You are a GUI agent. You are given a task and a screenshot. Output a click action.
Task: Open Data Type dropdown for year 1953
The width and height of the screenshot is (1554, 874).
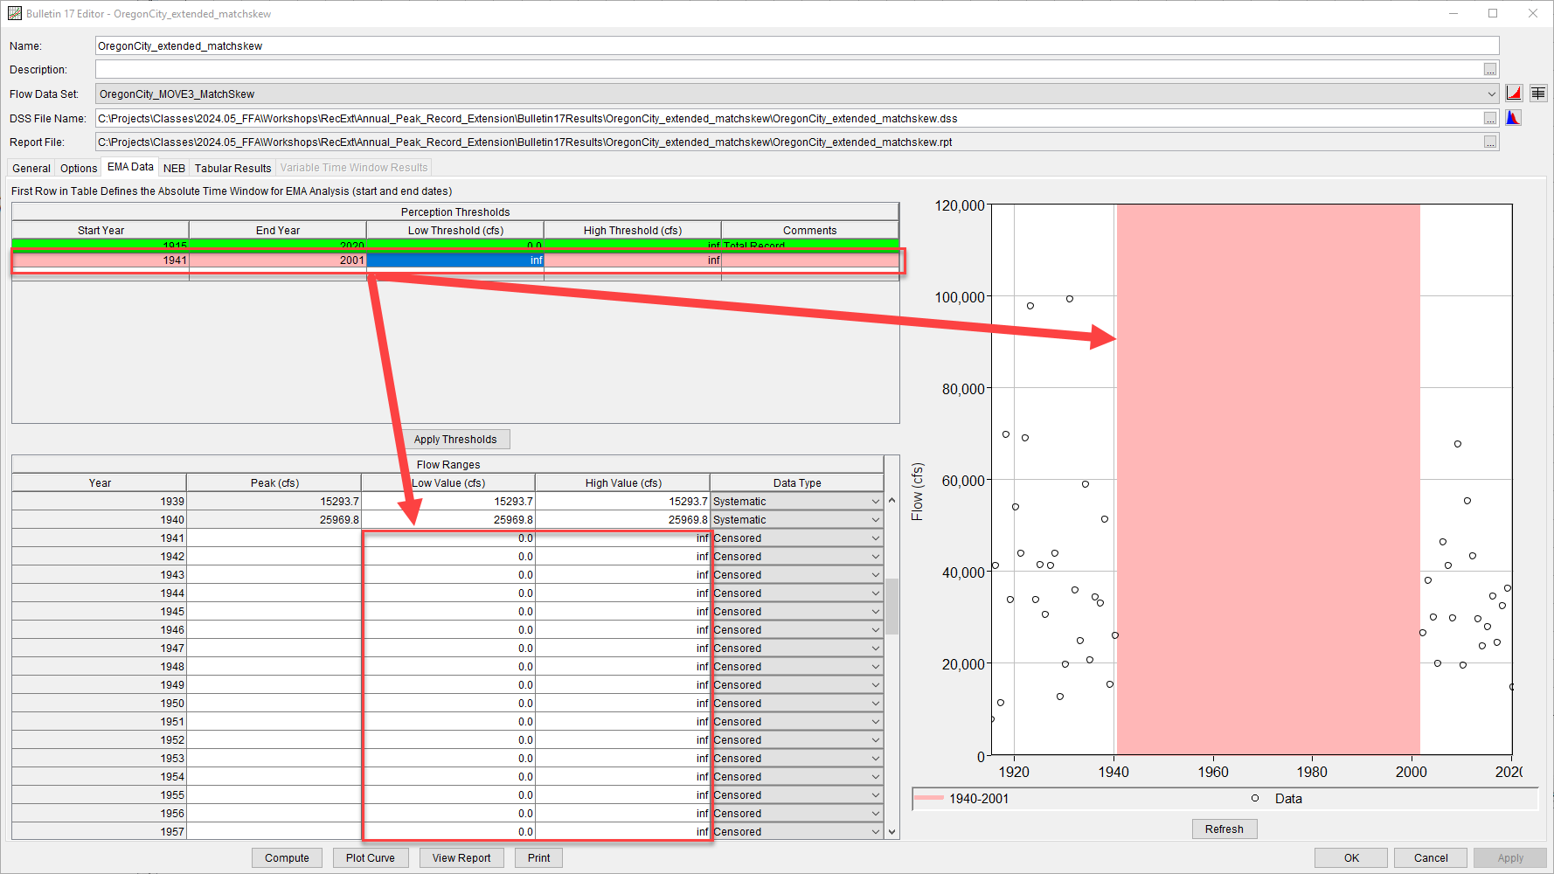click(875, 759)
